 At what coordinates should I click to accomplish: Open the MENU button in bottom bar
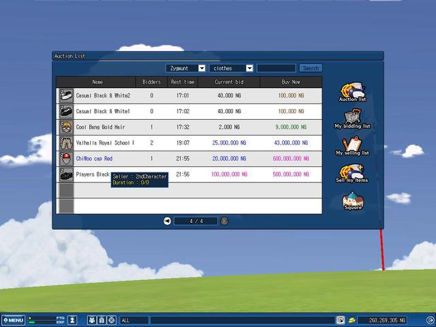pyautogui.click(x=13, y=320)
